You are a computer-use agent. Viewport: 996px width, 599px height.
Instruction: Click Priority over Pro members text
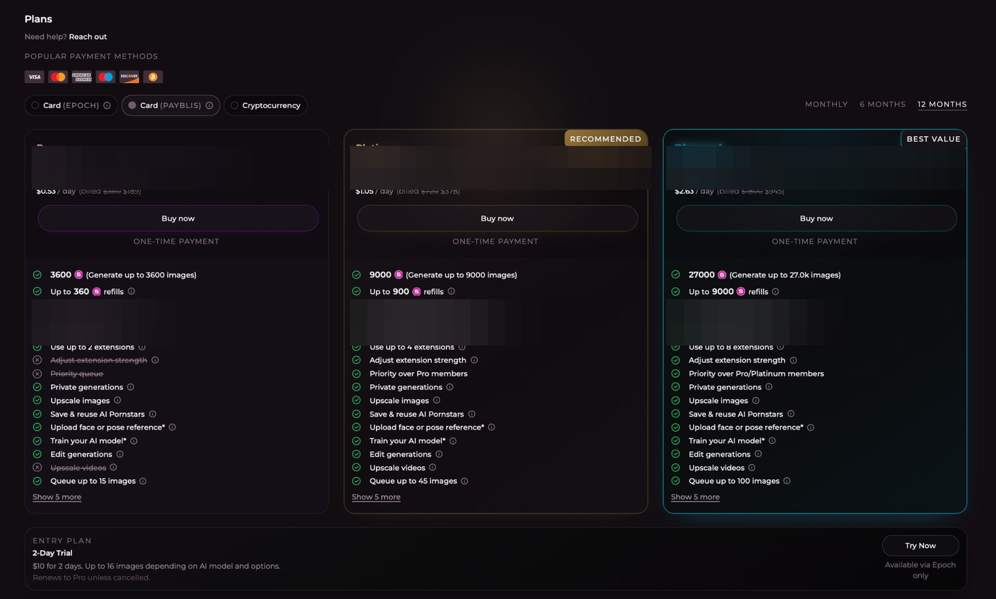point(418,374)
